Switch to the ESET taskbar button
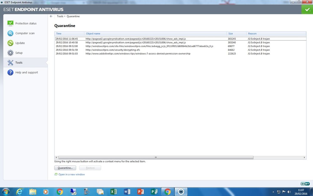Image resolution: width=313 pixels, height=196 pixels. click(x=181, y=192)
